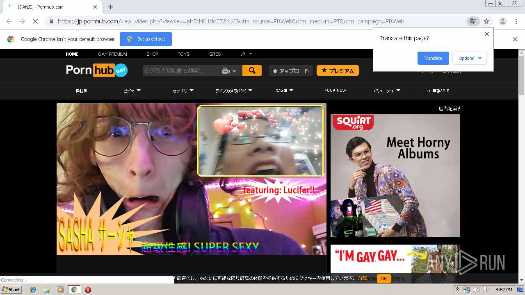This screenshot has width=525, height=295.
Task: Click the Set as default button
Action: tap(146, 39)
